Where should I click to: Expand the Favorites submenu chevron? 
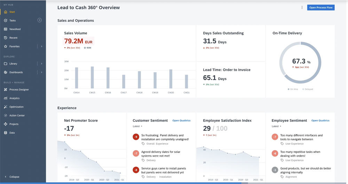[x=41, y=46]
